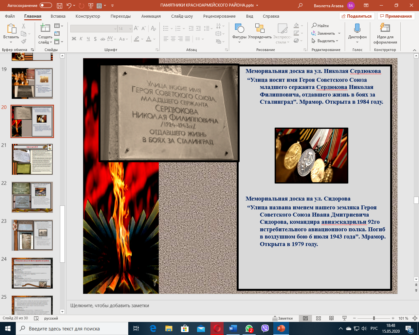Screen dimensions: 419x335
Task: Open the Animation (Анимация) tab
Action: point(151,16)
